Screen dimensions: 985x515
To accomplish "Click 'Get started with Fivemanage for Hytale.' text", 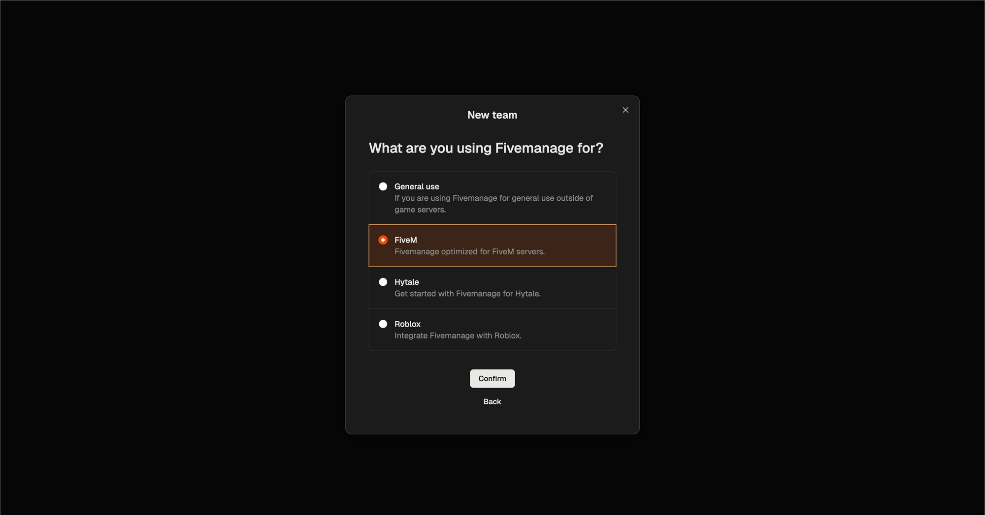I will tap(467, 294).
